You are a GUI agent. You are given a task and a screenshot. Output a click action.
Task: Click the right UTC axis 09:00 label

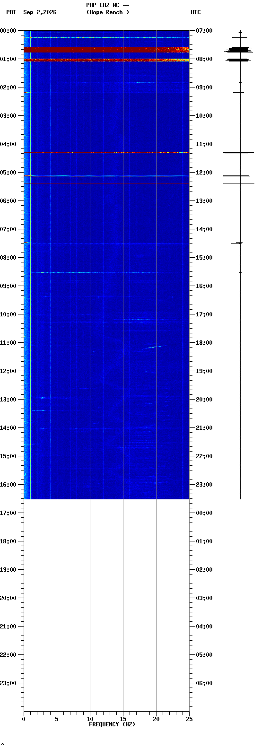point(204,87)
